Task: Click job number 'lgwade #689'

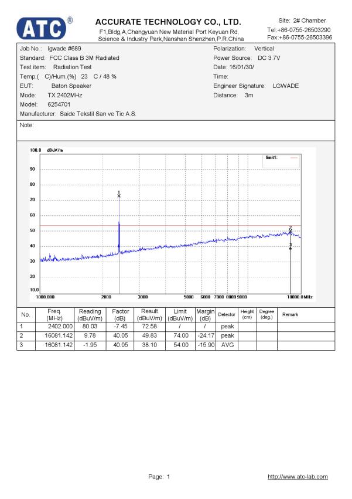Action: point(64,48)
